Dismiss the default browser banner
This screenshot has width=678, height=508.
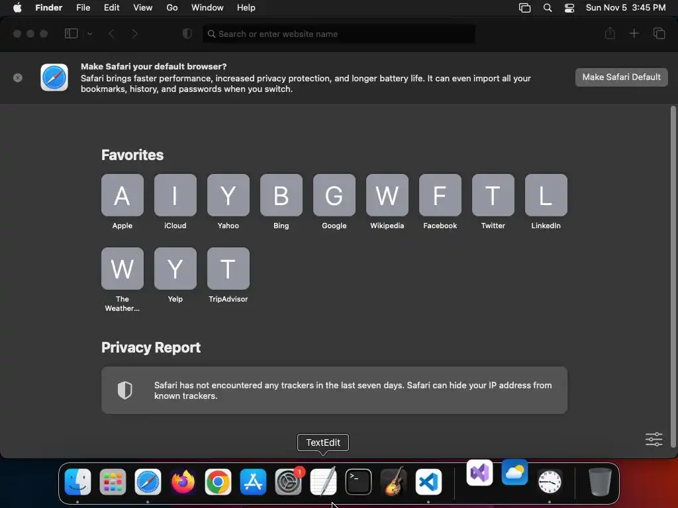[x=18, y=78]
